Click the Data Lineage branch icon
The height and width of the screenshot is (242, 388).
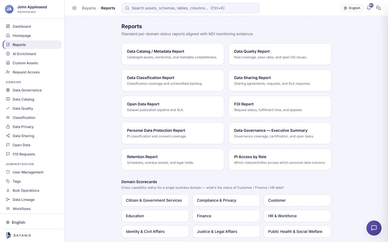click(8, 200)
